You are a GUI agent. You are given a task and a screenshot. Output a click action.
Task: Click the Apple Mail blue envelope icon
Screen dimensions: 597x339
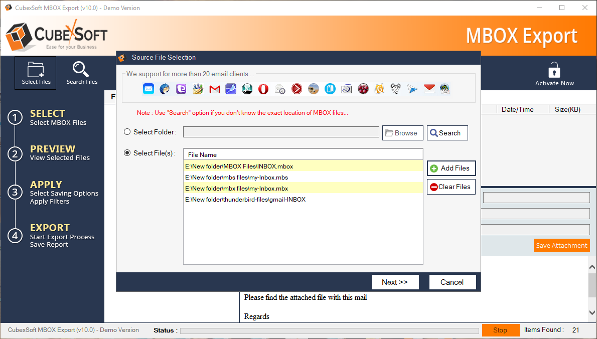coord(148,89)
